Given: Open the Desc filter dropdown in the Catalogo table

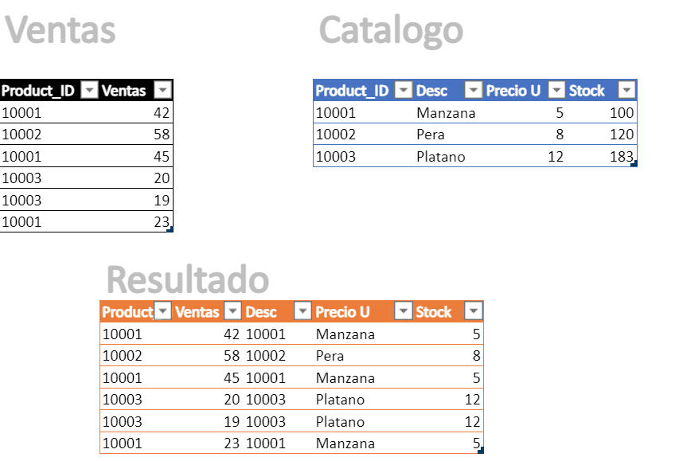Looking at the screenshot, I should coord(473,91).
